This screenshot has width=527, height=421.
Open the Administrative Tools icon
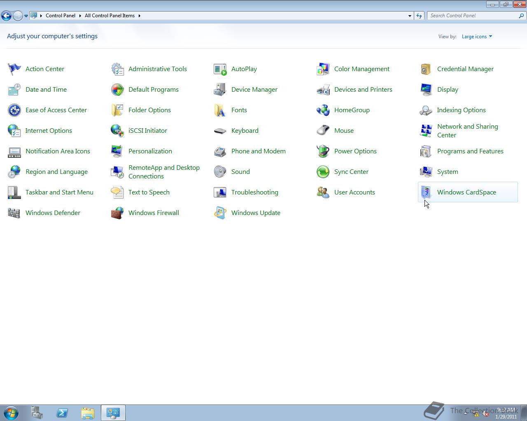pos(117,69)
